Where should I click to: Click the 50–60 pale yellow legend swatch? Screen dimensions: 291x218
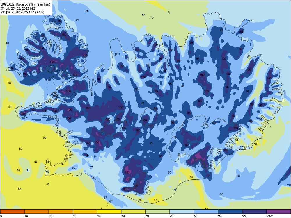tap(133, 212)
